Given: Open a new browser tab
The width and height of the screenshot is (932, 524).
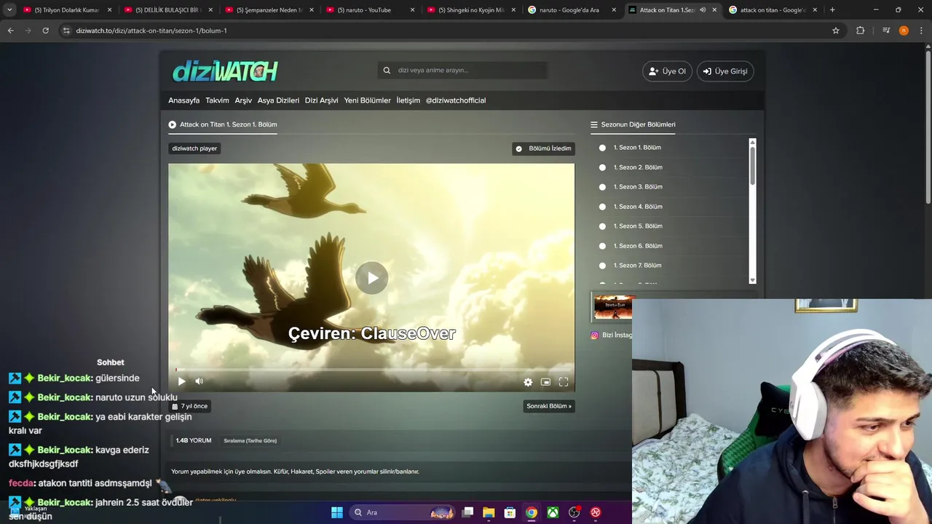Looking at the screenshot, I should (x=832, y=10).
